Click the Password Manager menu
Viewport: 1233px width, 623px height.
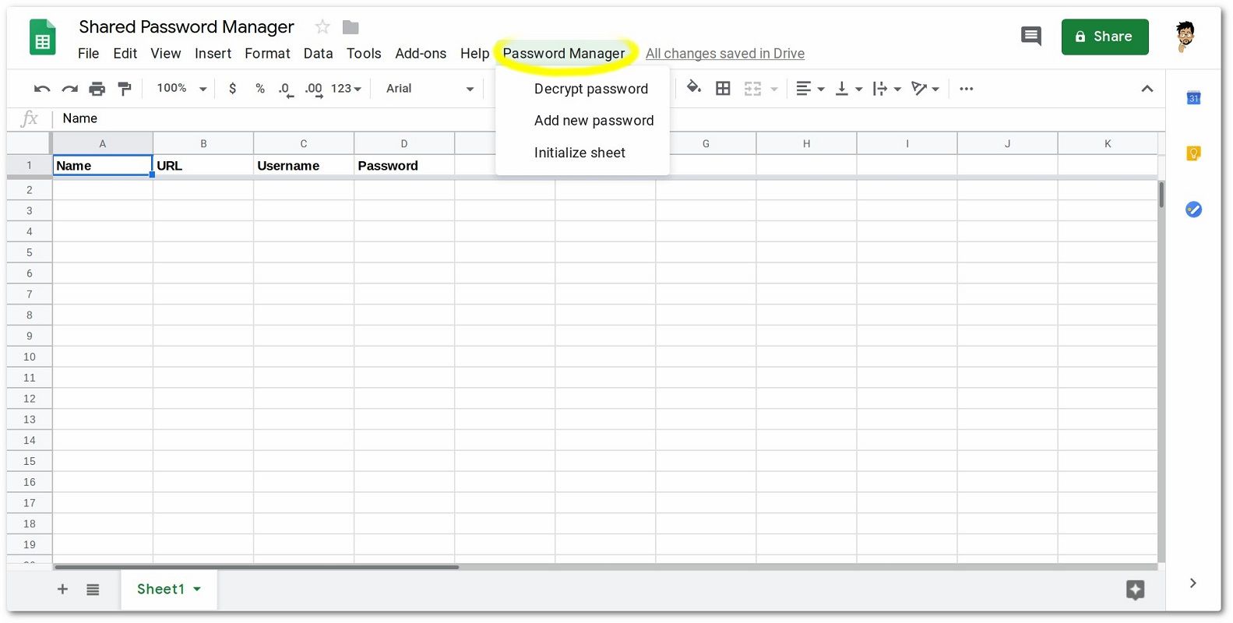click(x=564, y=54)
